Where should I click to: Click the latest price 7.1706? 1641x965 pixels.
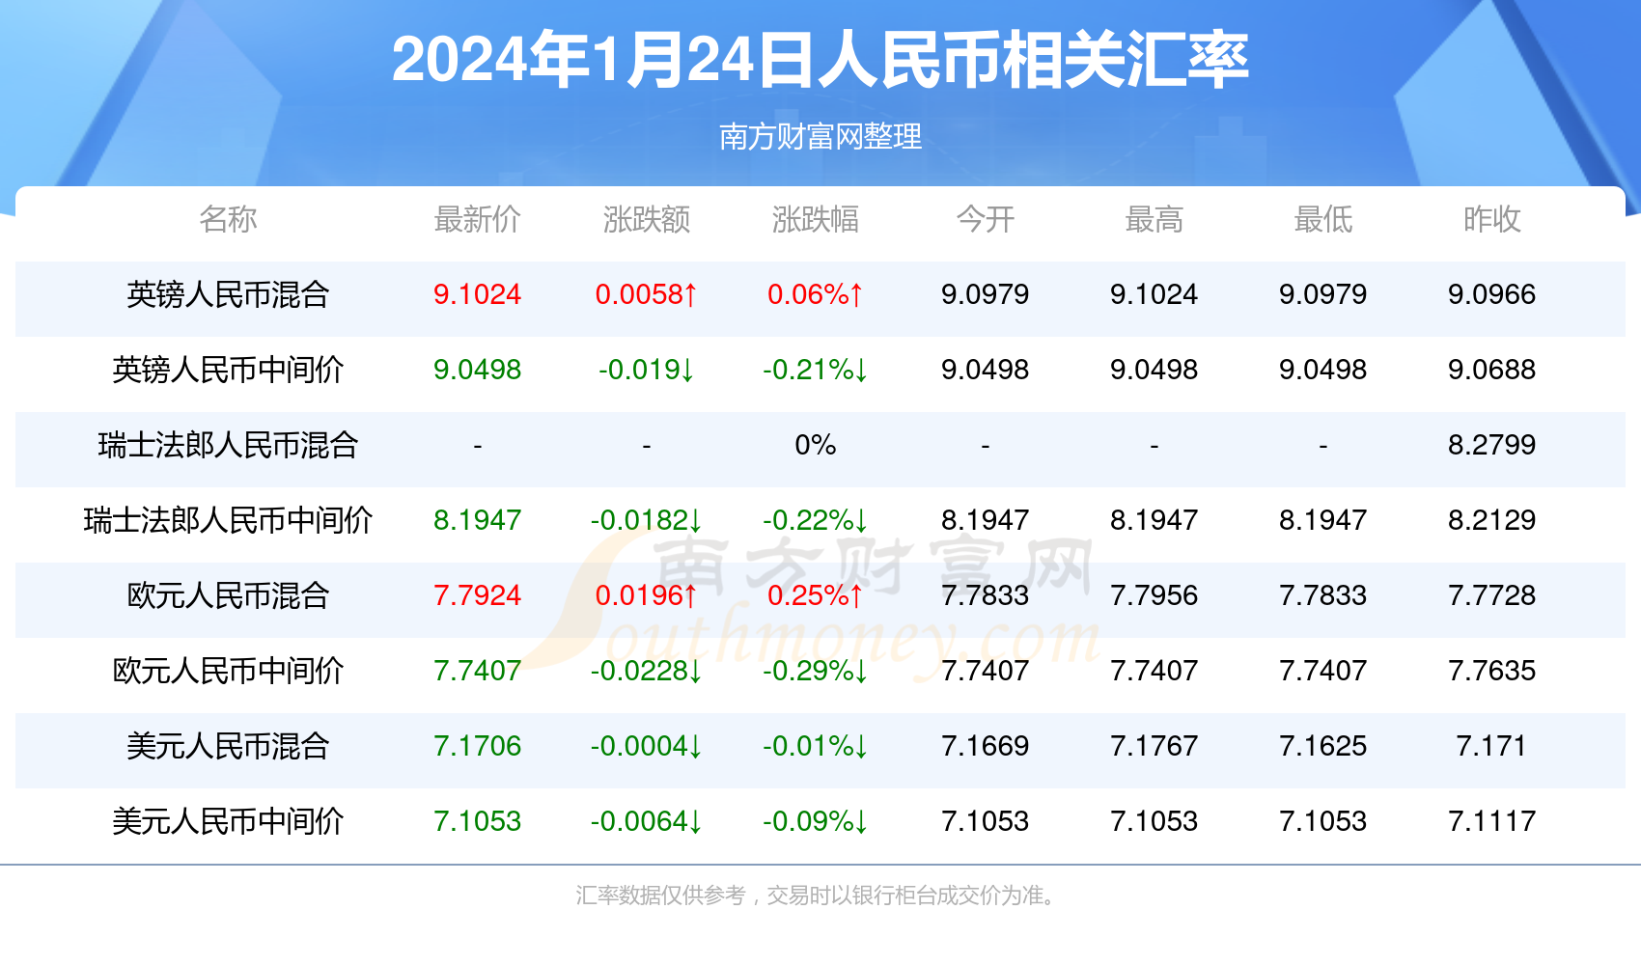pos(477,746)
